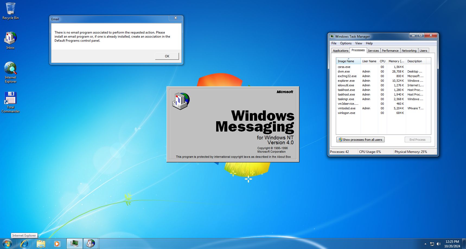Open the View menu in Task Manager

(359, 43)
